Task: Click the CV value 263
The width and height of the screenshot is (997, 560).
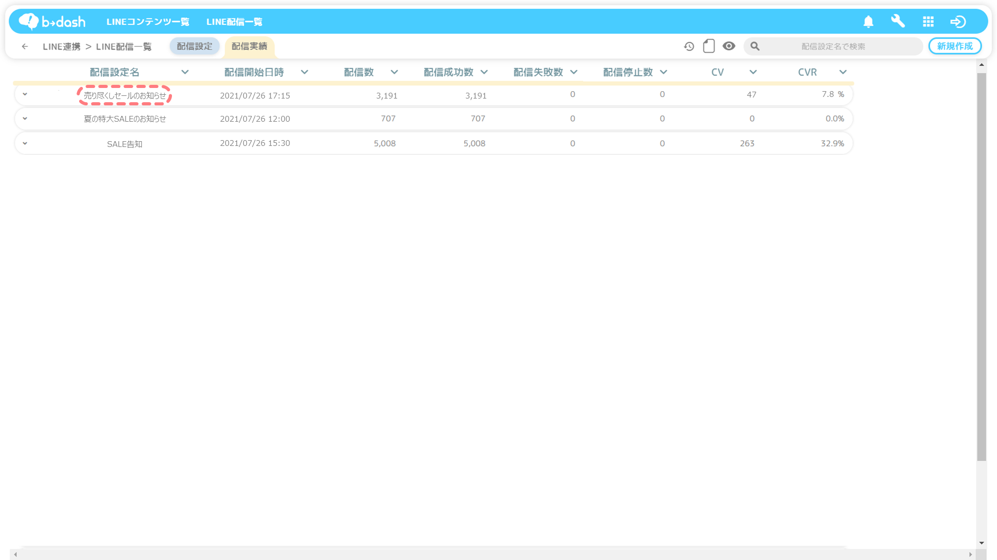Action: tap(747, 143)
